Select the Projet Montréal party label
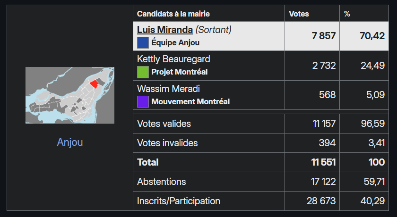 [180, 72]
